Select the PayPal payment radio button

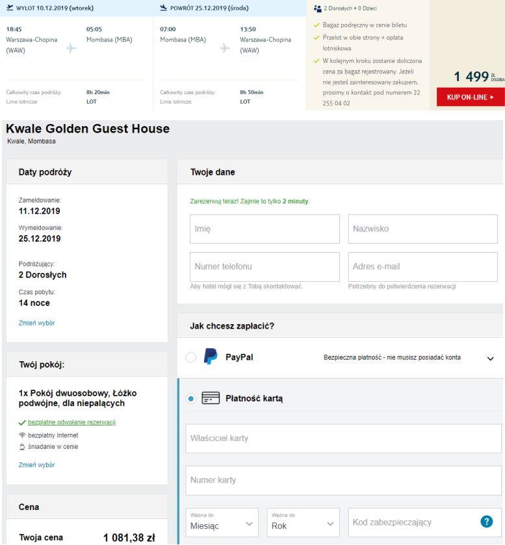[x=190, y=357]
